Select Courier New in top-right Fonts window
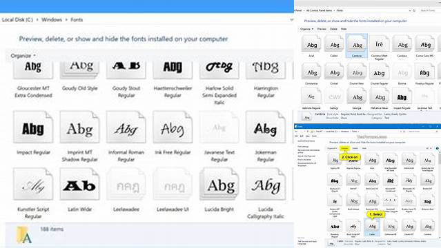 pos(357,72)
